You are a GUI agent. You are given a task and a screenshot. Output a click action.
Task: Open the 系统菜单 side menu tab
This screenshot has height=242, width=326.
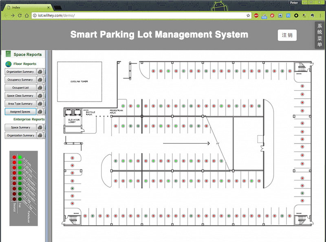pyautogui.click(x=319, y=35)
